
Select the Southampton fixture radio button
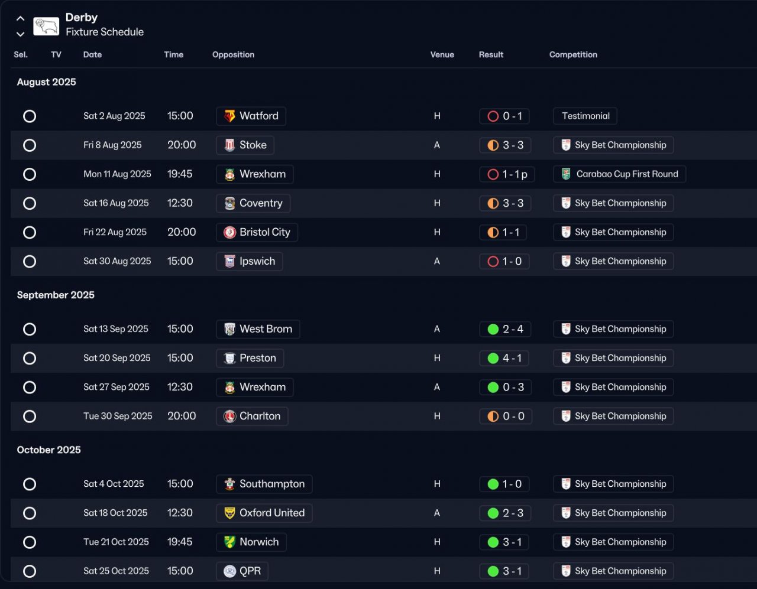click(30, 484)
